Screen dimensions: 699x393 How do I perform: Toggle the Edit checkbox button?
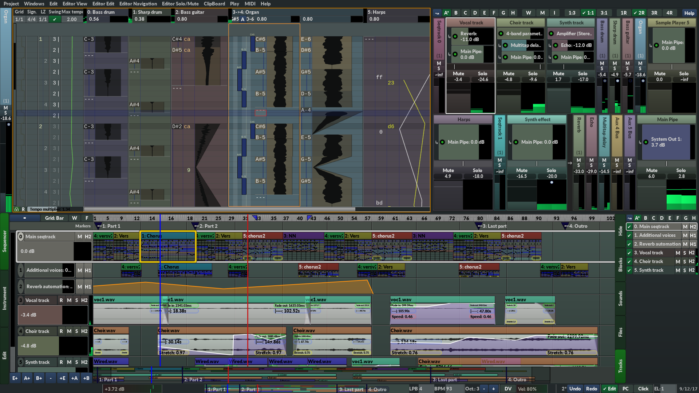pos(609,389)
